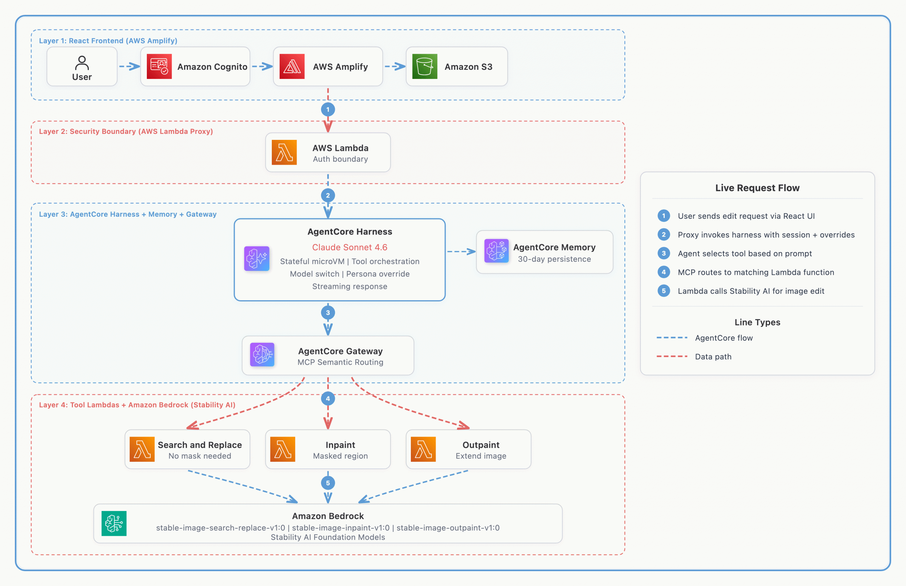Click the 'AWS Lambda' node title

pos(340,148)
